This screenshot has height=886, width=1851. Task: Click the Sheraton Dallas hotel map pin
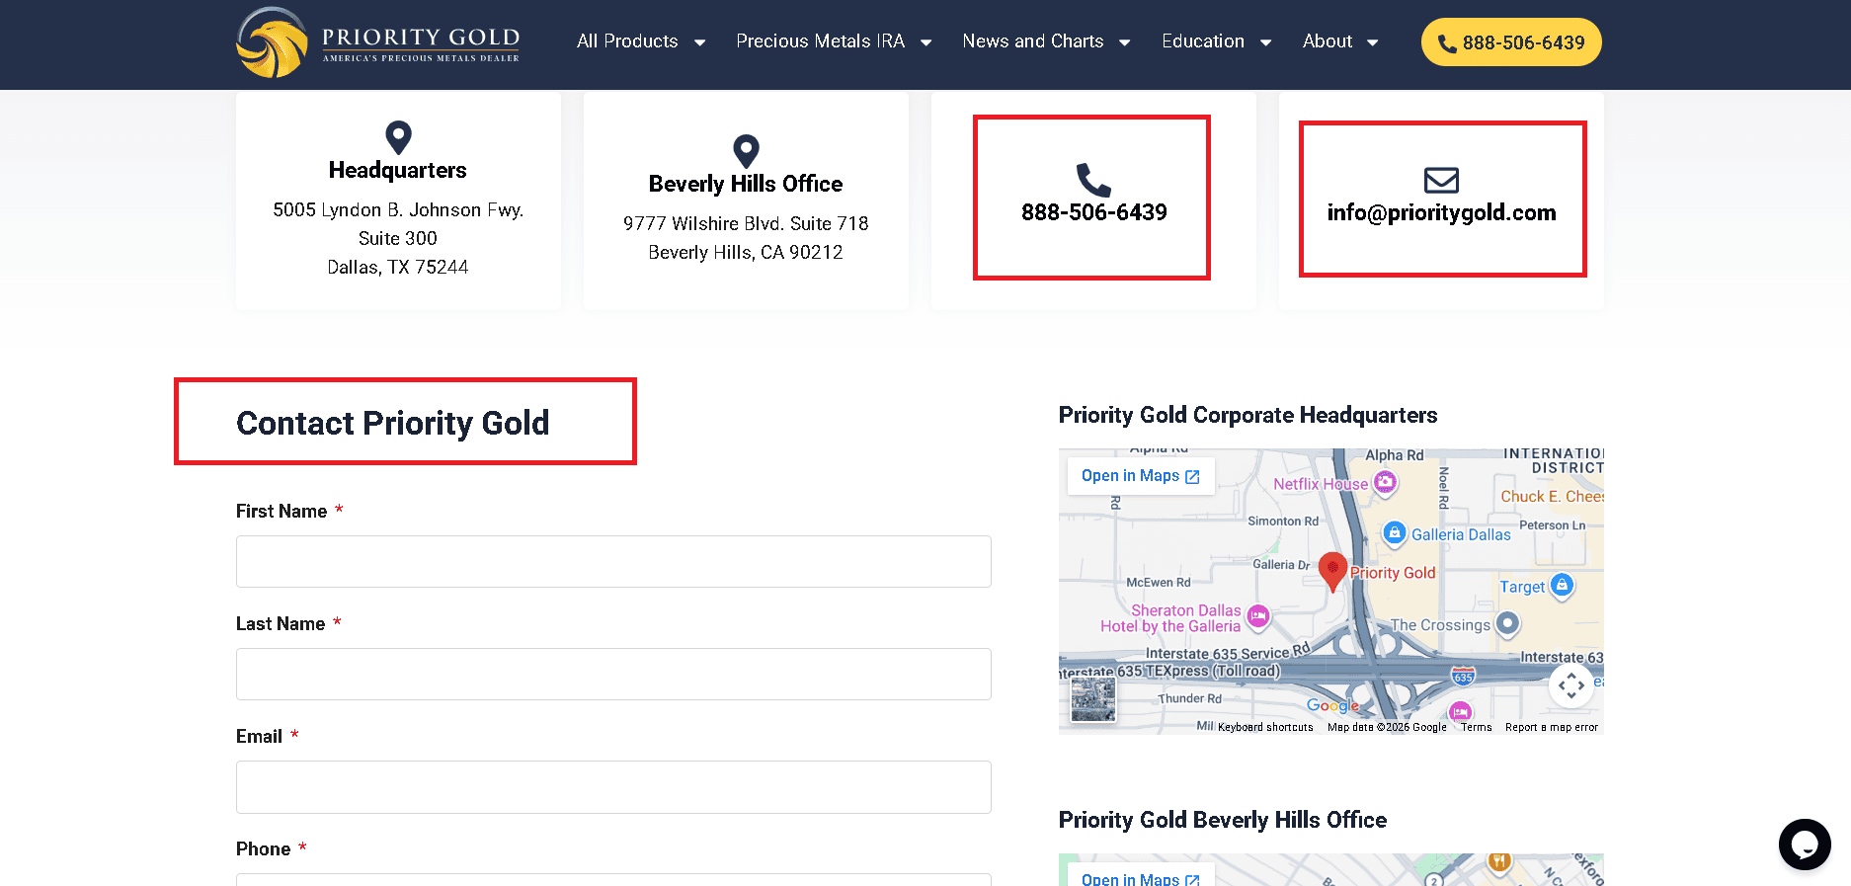tap(1257, 616)
